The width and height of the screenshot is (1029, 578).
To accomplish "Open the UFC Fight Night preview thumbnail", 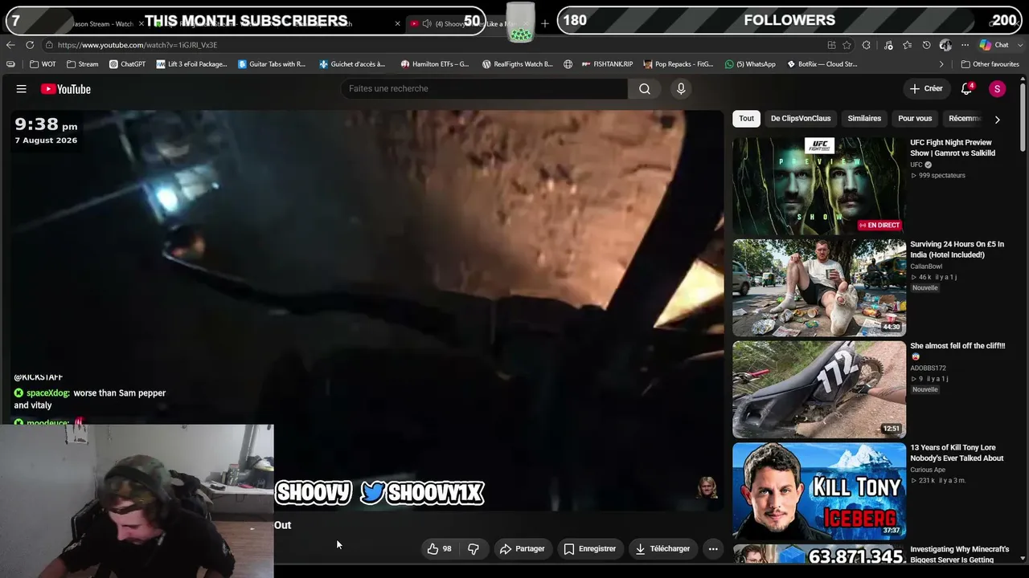I will point(818,185).
